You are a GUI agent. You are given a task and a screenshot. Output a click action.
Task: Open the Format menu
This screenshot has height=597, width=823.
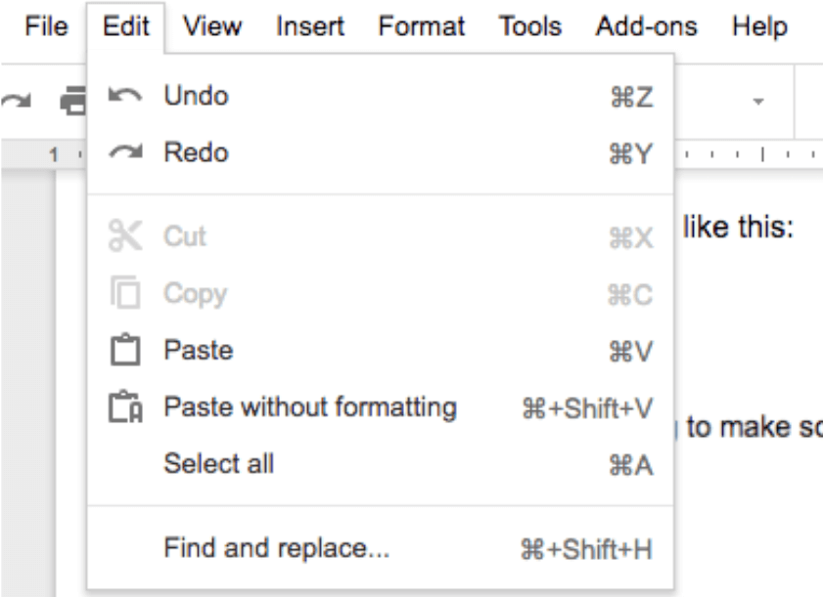[x=422, y=26]
